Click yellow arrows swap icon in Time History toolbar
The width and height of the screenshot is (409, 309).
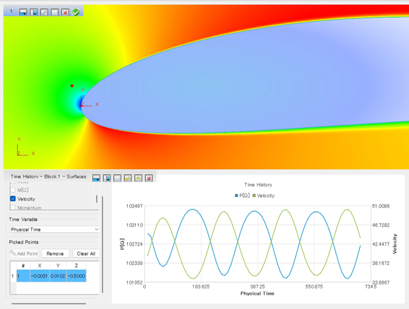click(128, 178)
